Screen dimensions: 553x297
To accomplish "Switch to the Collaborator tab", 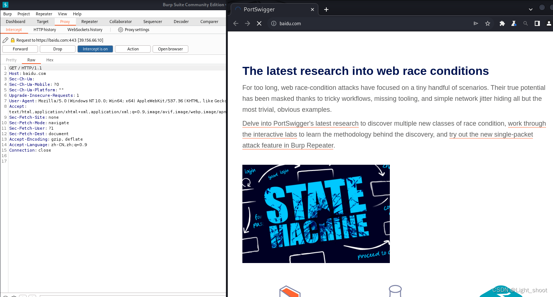I will (x=121, y=22).
